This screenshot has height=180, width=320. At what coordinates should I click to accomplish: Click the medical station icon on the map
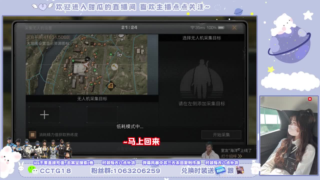[120, 55]
